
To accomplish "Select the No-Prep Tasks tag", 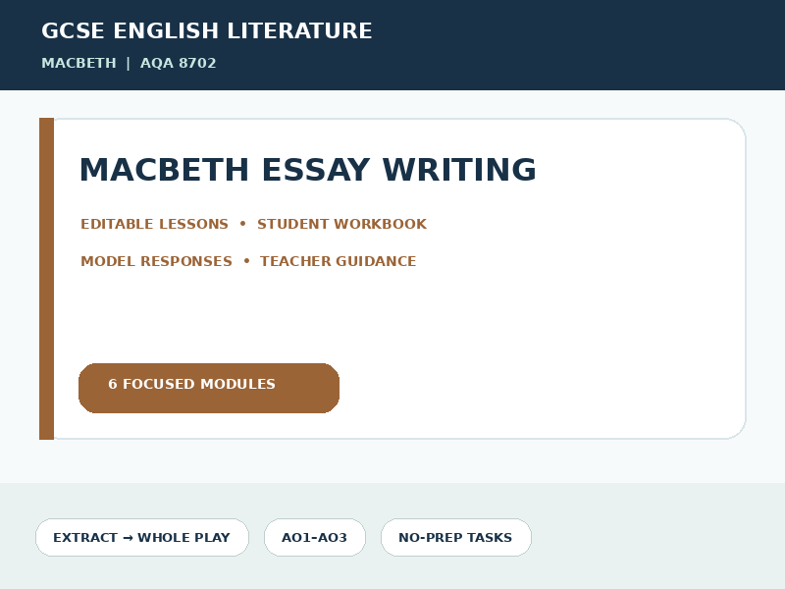I will [456, 537].
